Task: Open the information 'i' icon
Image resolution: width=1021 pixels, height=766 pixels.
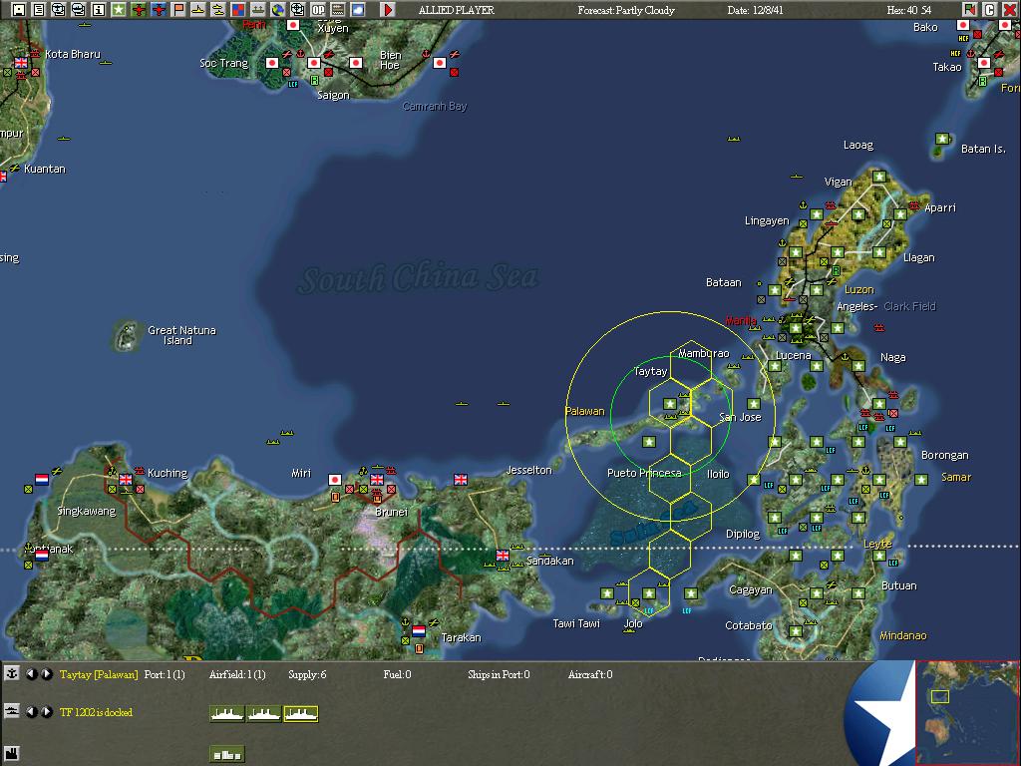Action: [x=99, y=9]
